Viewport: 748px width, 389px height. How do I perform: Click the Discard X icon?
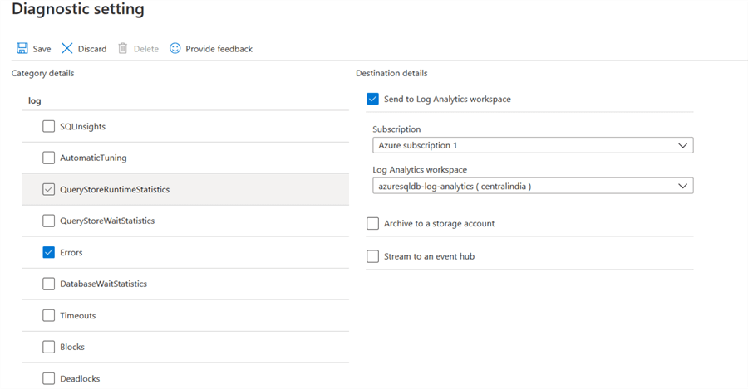[x=67, y=49]
